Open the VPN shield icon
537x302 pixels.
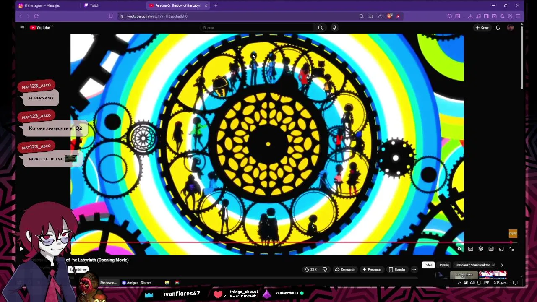[510, 16]
